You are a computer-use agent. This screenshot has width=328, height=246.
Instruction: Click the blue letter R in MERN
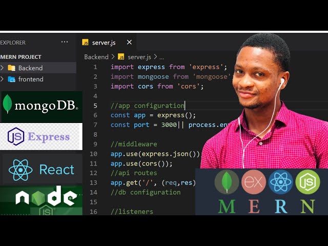point(280,207)
